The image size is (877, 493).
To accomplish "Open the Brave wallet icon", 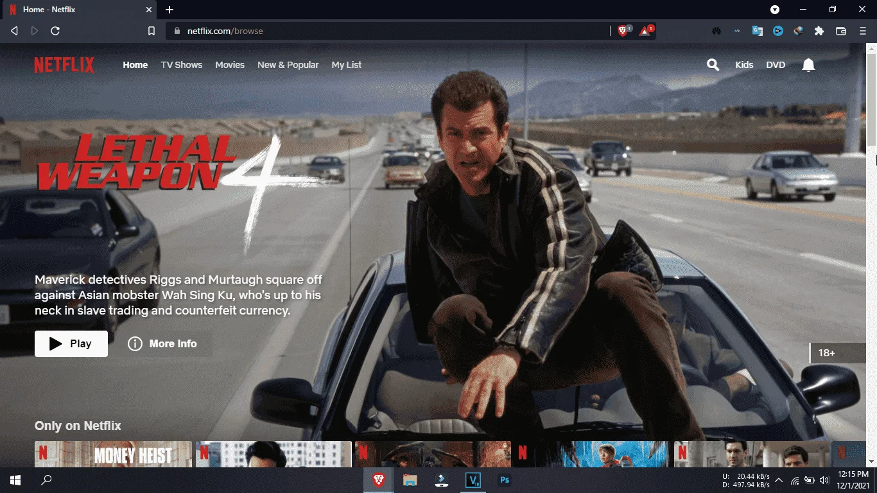I will tap(840, 31).
